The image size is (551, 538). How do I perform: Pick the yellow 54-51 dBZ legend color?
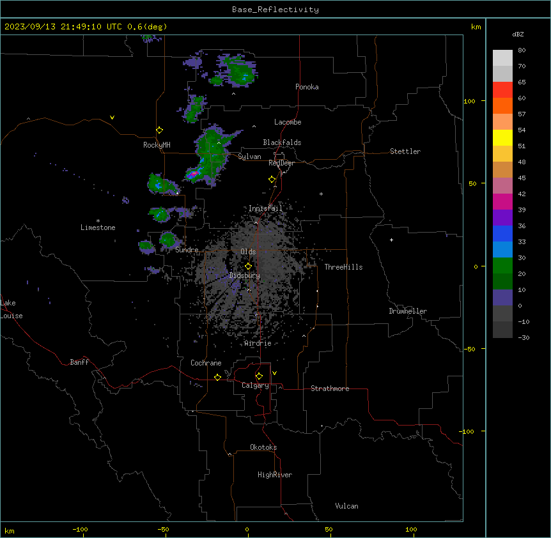point(502,138)
